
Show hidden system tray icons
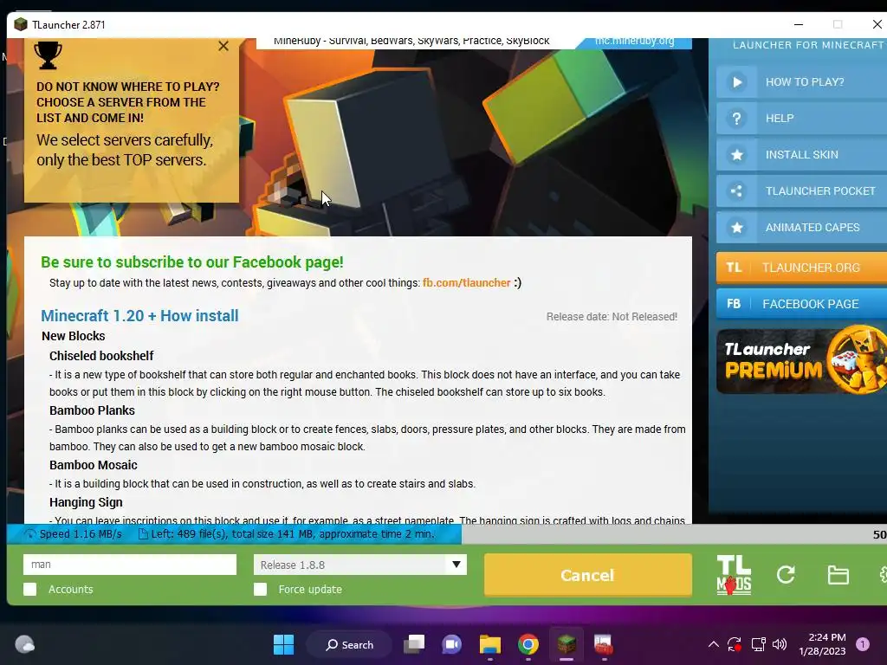(714, 644)
